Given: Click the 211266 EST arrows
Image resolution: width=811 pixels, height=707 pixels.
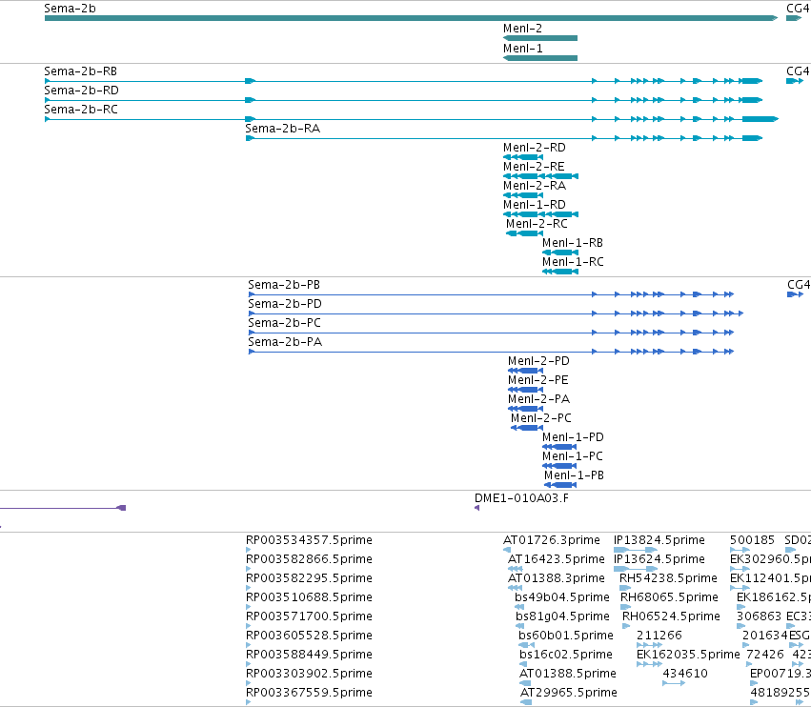Looking at the screenshot, I should coord(649,645).
